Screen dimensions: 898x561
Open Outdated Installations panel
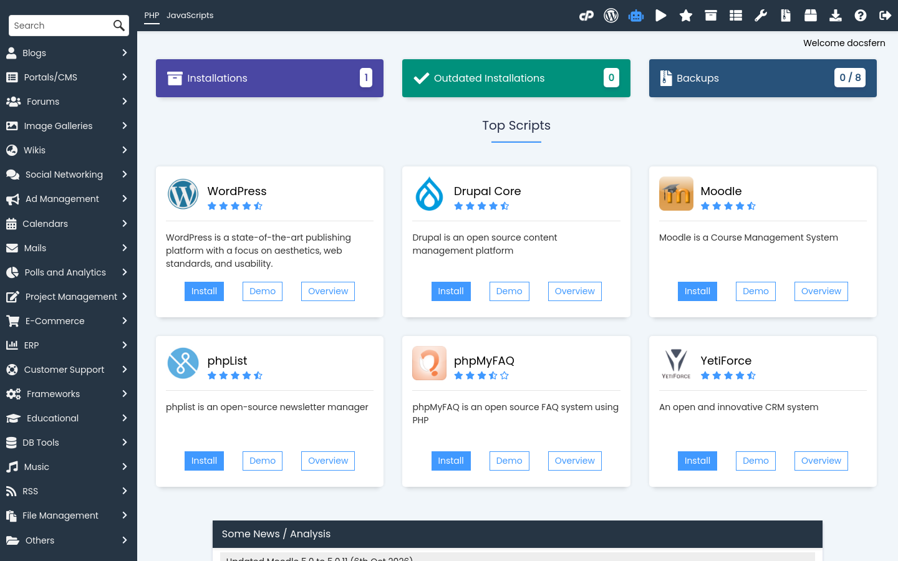pos(516,78)
